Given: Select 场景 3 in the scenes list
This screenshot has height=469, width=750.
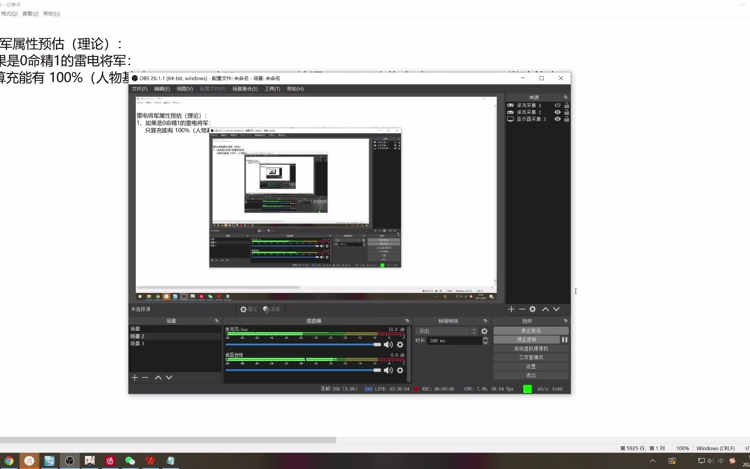Looking at the screenshot, I should [x=175, y=343].
